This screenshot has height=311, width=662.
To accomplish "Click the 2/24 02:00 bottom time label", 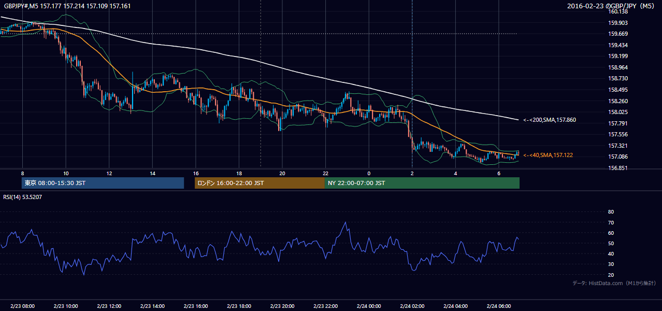I will point(412,306).
